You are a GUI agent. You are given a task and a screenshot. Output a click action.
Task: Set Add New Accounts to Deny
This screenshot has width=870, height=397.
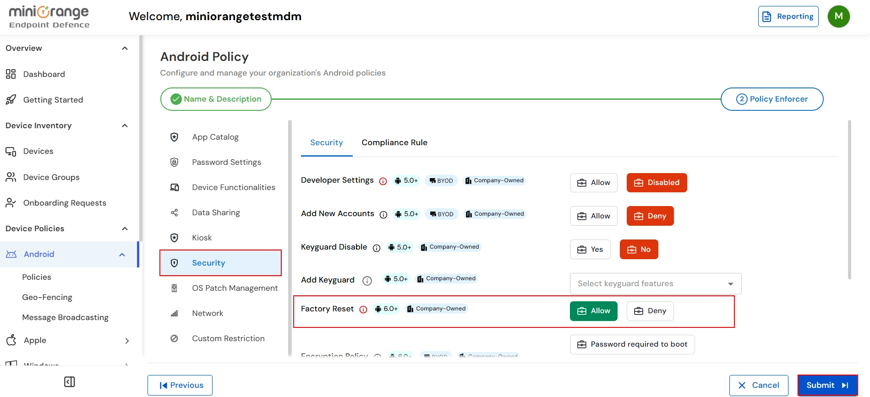tap(650, 216)
